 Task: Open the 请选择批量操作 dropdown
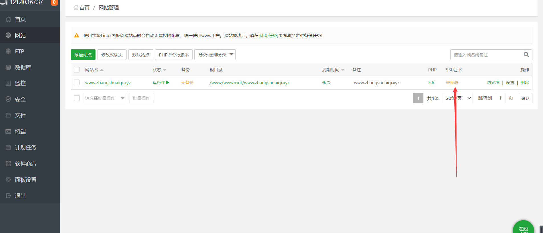pyautogui.click(x=105, y=98)
